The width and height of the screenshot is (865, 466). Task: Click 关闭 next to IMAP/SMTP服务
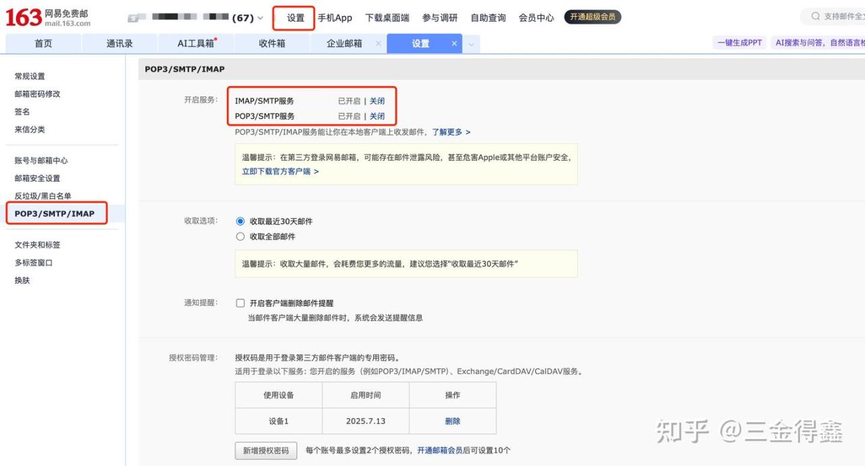[377, 101]
